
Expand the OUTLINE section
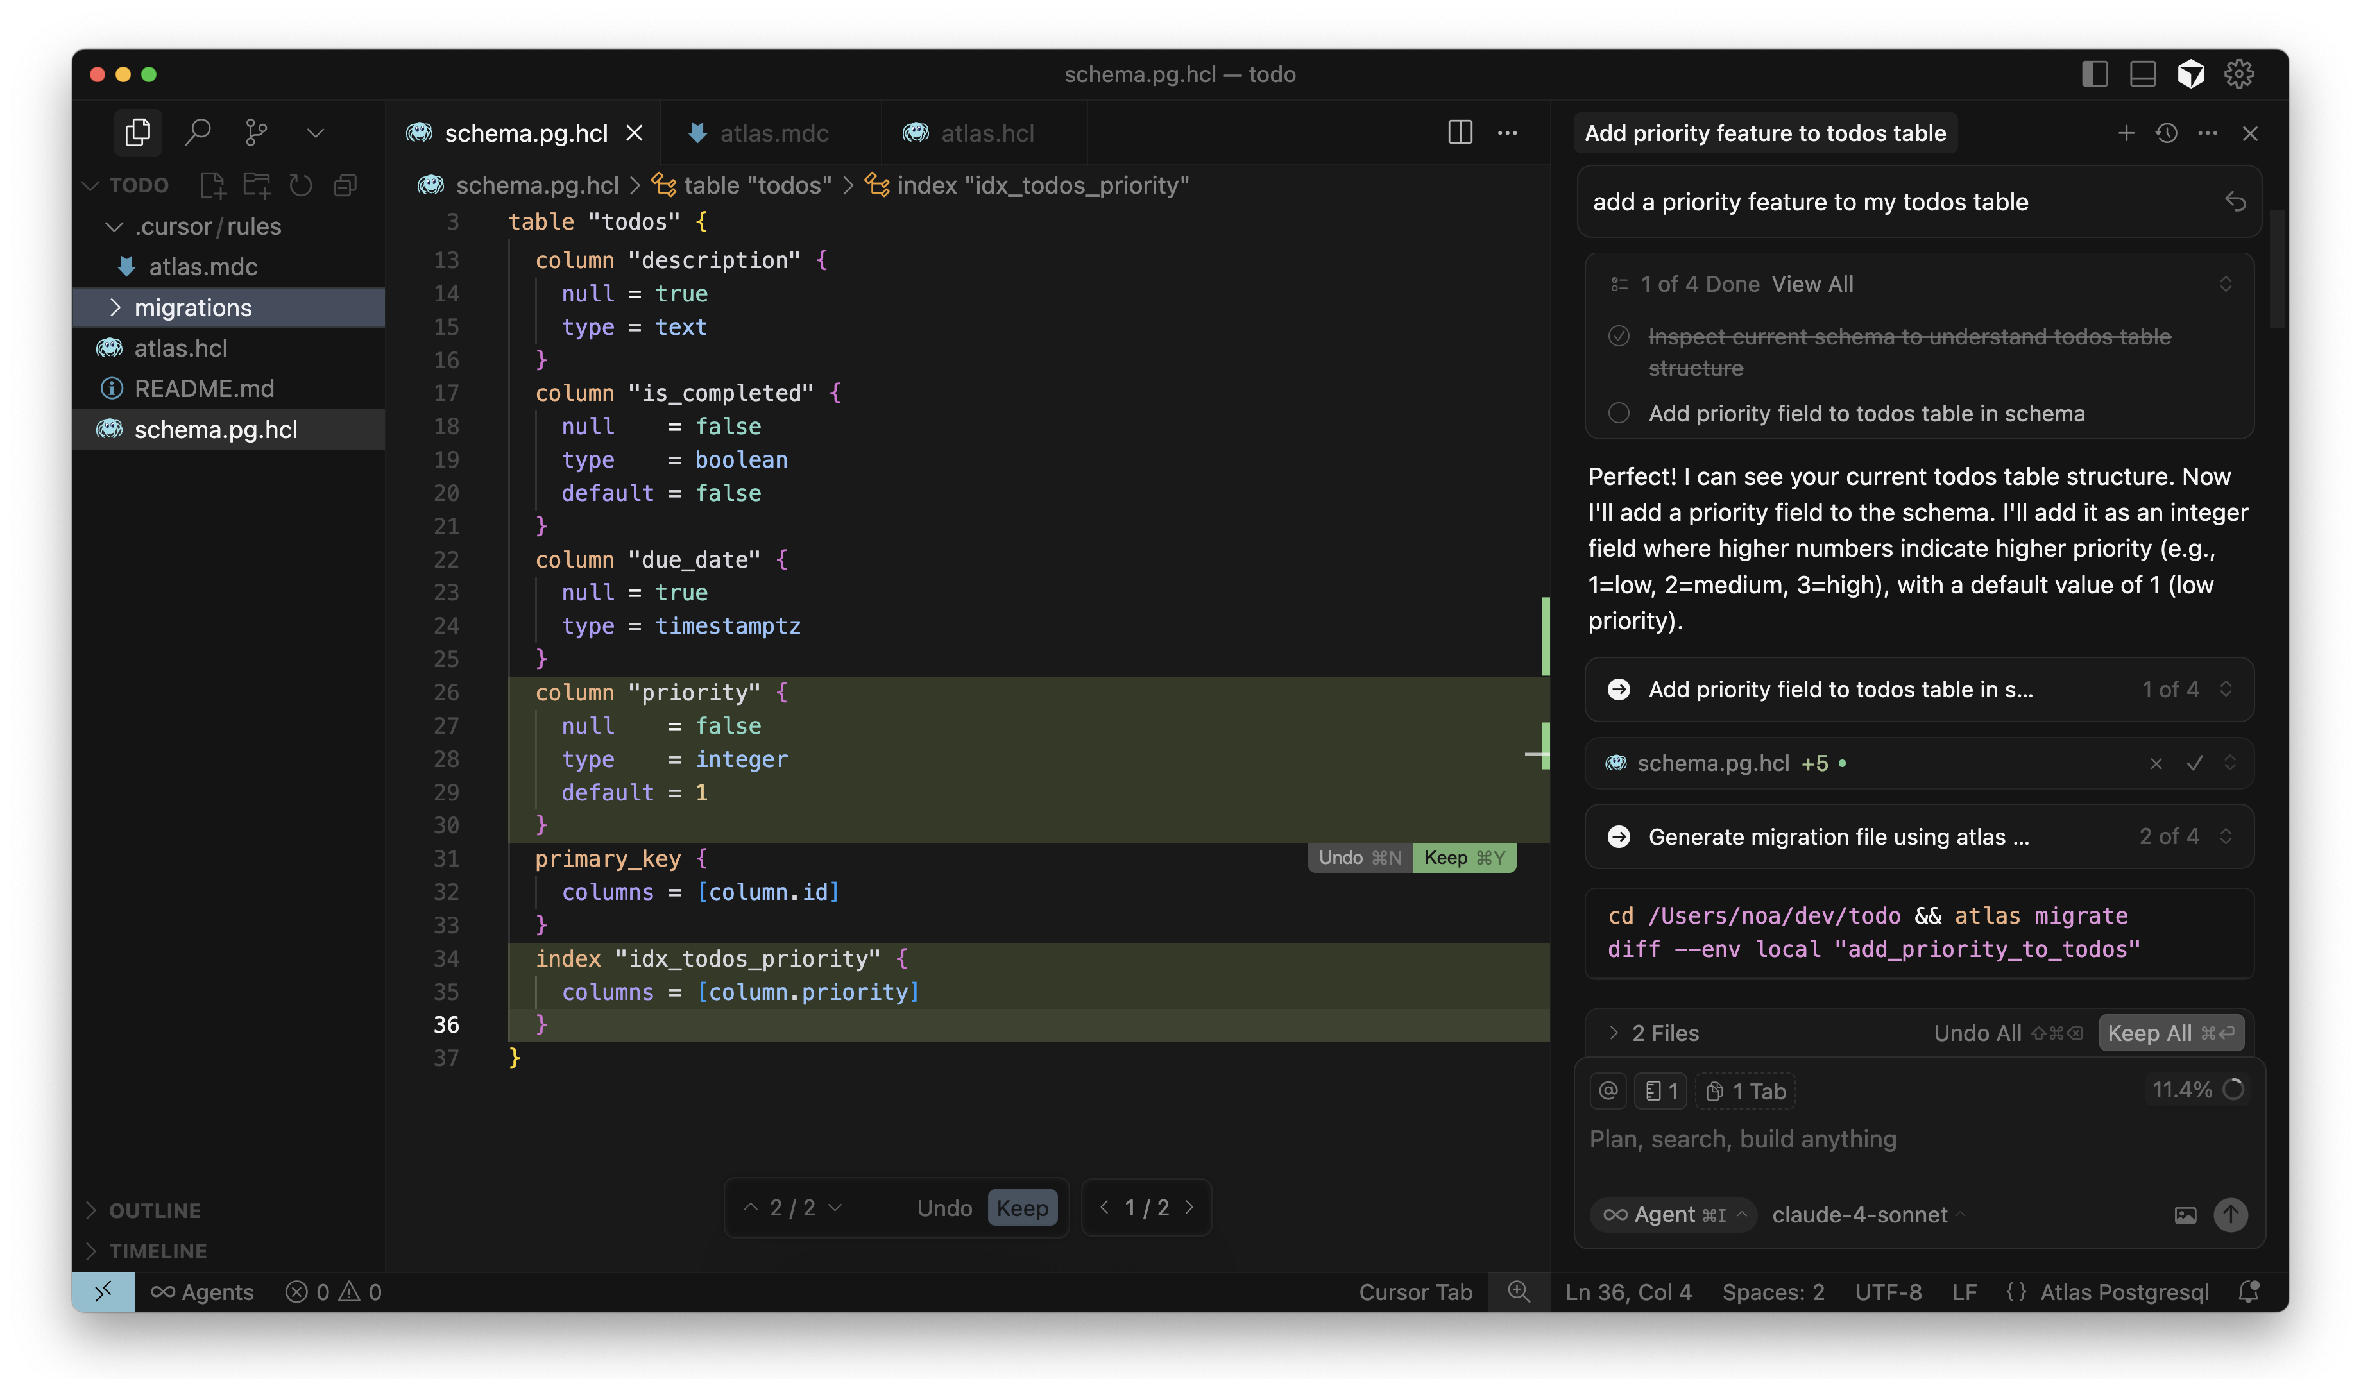(153, 1210)
